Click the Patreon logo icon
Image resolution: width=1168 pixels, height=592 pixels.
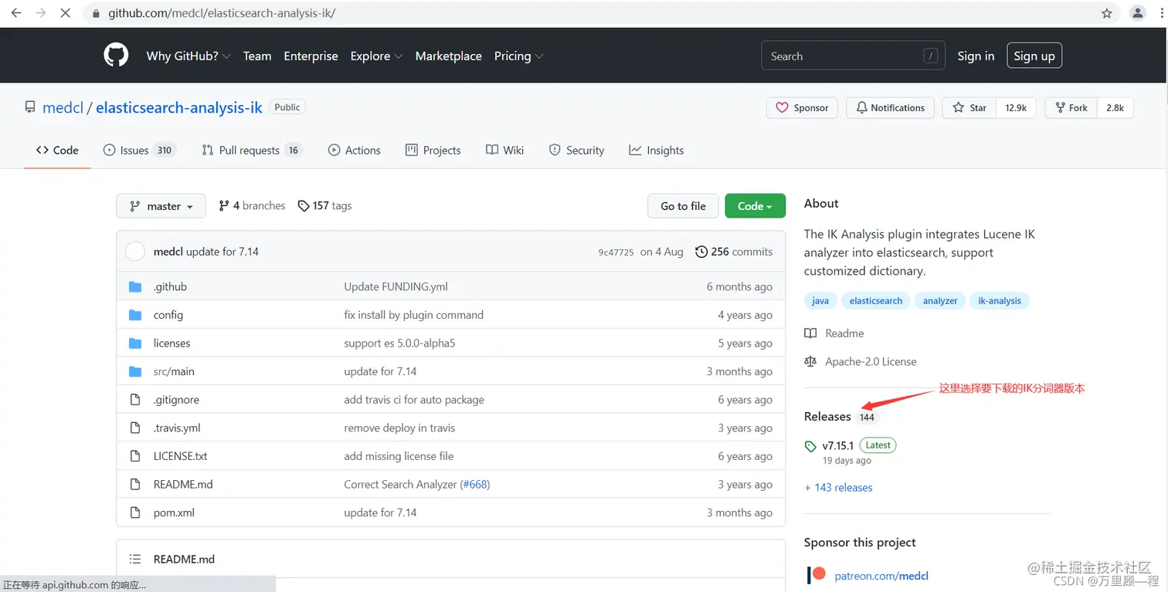point(817,575)
